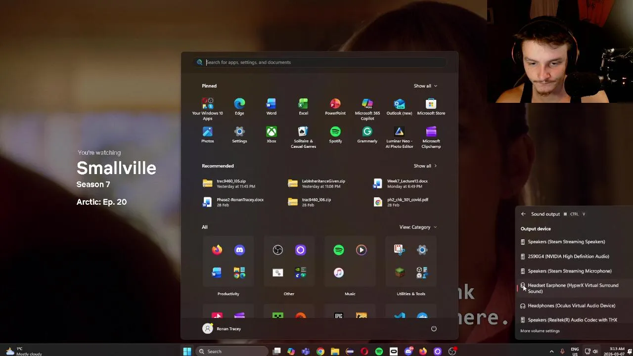633x356 pixels.
Task: Click the microphone icon in system tray
Action: pyautogui.click(x=562, y=352)
